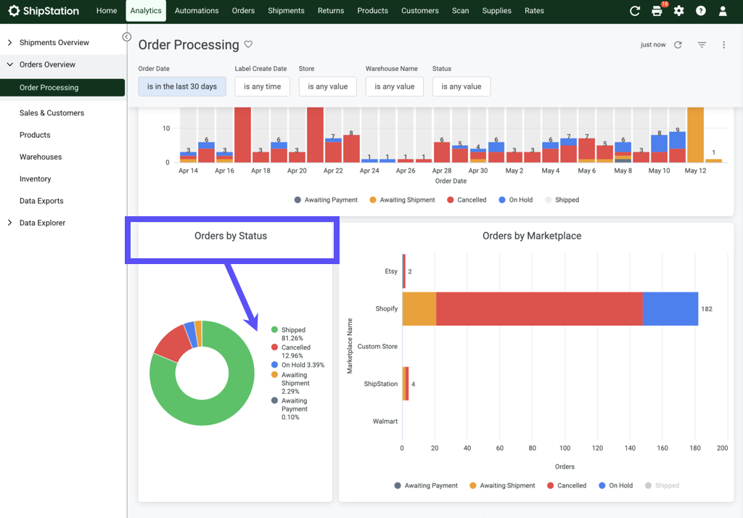Toggle On Hold in marketplace legend
The height and width of the screenshot is (518, 743).
(x=615, y=485)
